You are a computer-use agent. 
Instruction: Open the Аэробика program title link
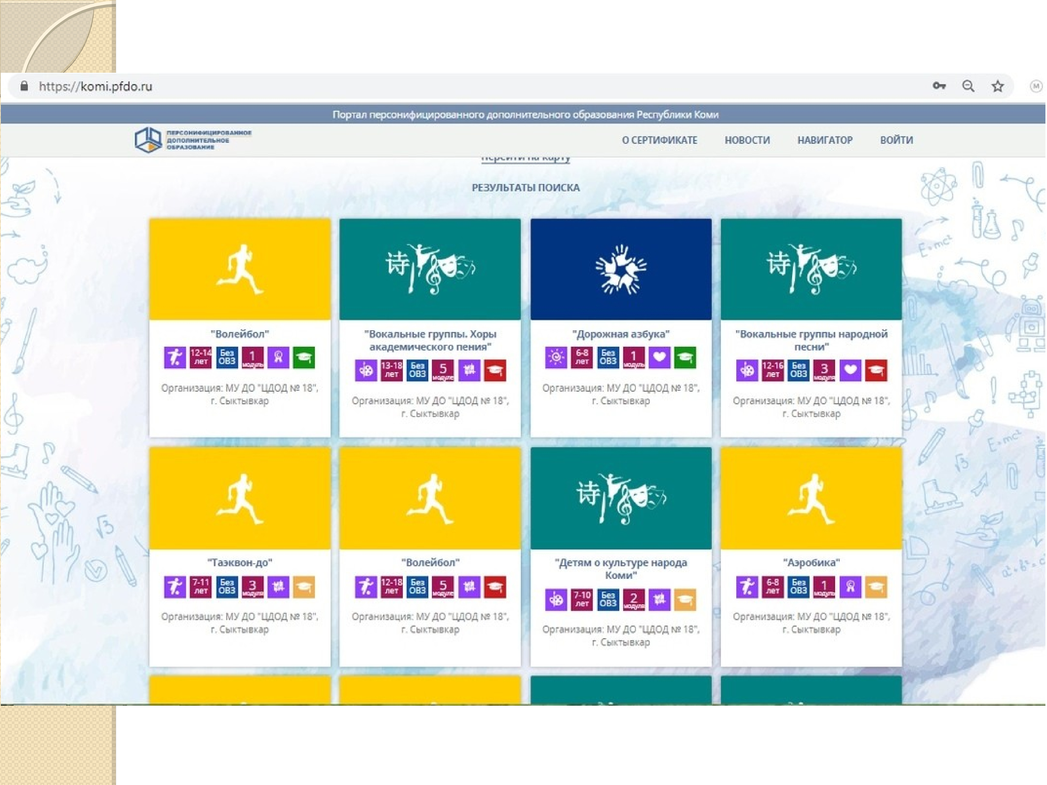811,563
